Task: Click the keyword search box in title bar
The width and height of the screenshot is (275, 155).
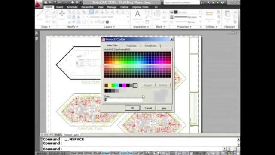Action: tap(181, 3)
